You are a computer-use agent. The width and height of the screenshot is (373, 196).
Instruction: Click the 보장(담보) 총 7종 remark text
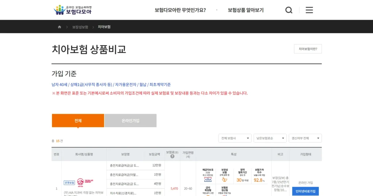tap(280, 184)
